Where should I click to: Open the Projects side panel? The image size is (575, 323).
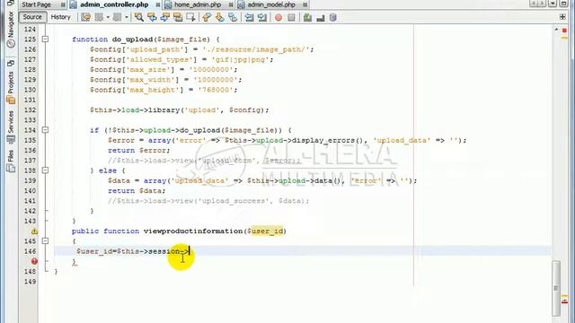coord(11,88)
